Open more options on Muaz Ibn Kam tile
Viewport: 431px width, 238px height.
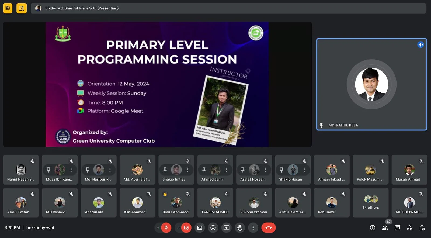click(x=71, y=170)
